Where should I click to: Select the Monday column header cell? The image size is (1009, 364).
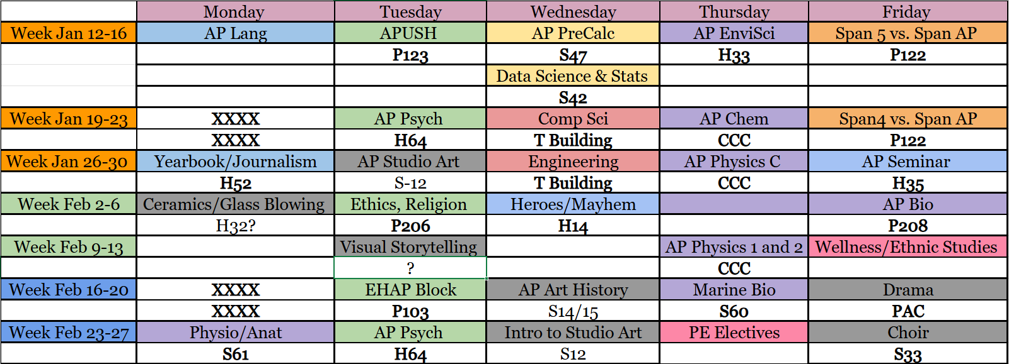[234, 11]
